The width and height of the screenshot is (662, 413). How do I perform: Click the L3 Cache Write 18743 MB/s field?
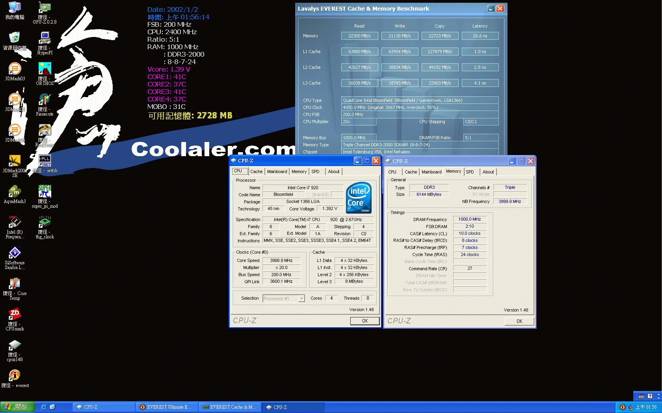400,83
